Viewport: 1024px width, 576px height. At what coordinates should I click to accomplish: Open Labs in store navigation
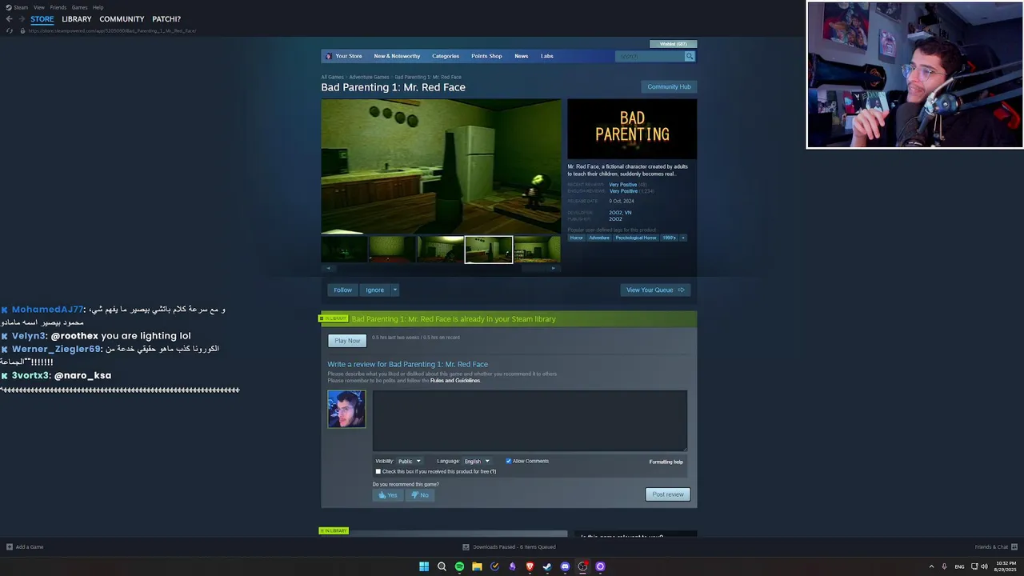[547, 56]
